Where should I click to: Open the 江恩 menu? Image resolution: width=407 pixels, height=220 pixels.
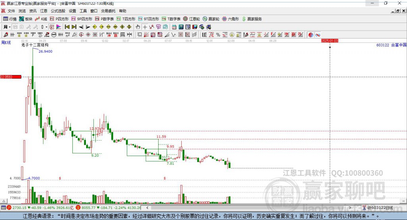[x=44, y=11]
